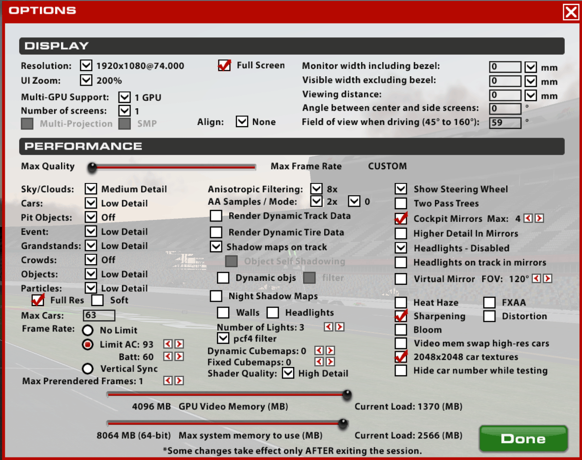Open Headlights - Disabled dropdown
Viewport: 582px width, 460px height.
(401, 247)
